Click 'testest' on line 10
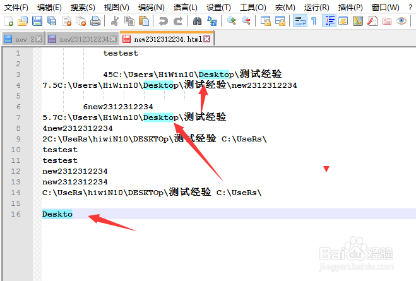 pos(60,150)
